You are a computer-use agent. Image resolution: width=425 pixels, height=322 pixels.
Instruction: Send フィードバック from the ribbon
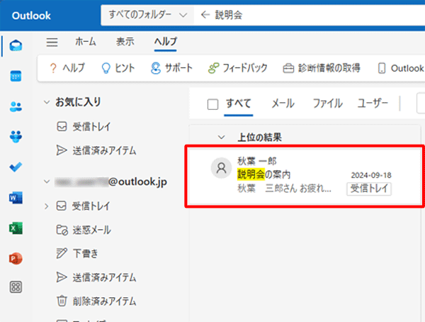point(238,68)
